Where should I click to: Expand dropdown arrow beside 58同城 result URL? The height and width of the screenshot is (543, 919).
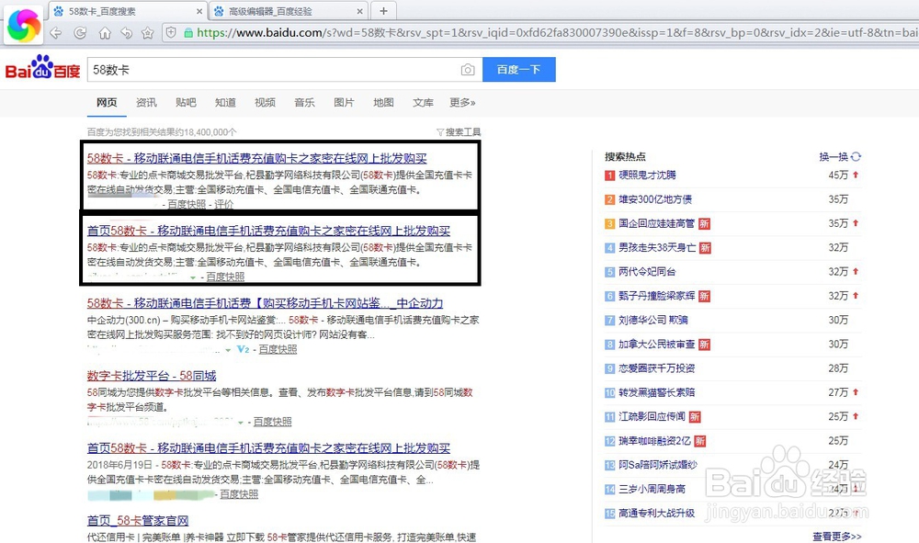point(240,423)
